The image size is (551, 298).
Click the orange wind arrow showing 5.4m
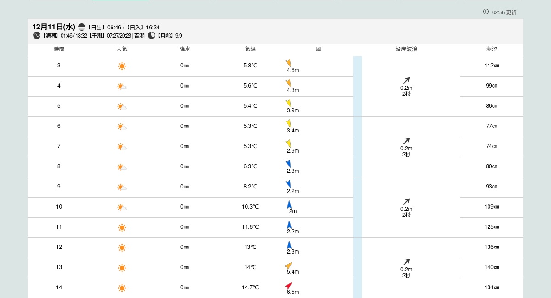288,265
